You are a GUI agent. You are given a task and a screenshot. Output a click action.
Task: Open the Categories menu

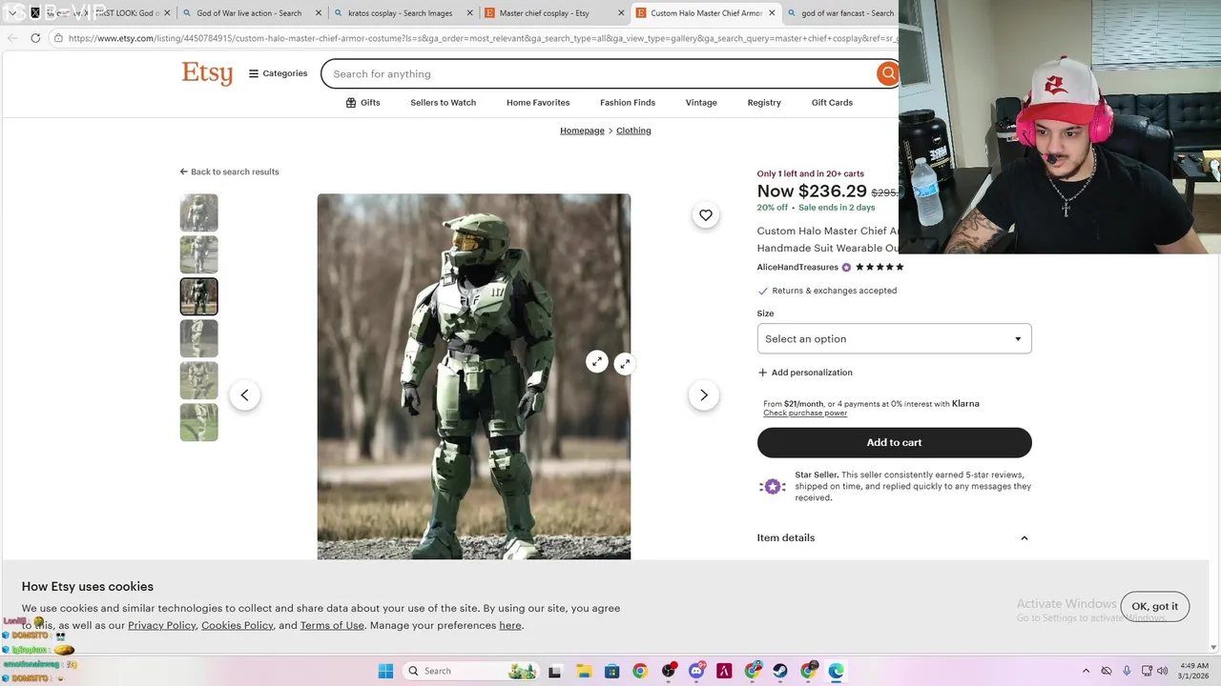click(279, 73)
